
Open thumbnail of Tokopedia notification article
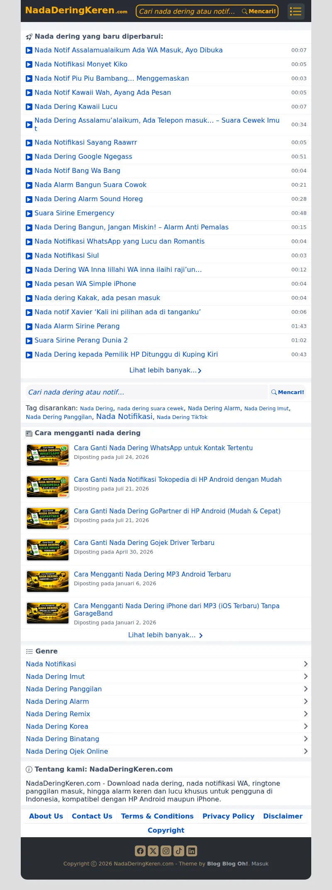(48, 487)
